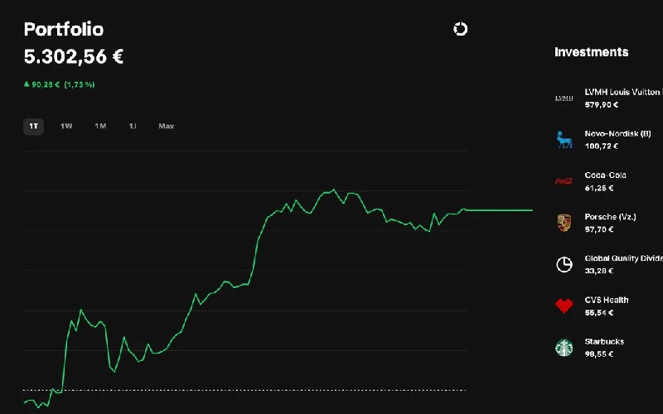Click the Global Quality price 33,28 €
This screenshot has height=414, width=663.
point(598,271)
